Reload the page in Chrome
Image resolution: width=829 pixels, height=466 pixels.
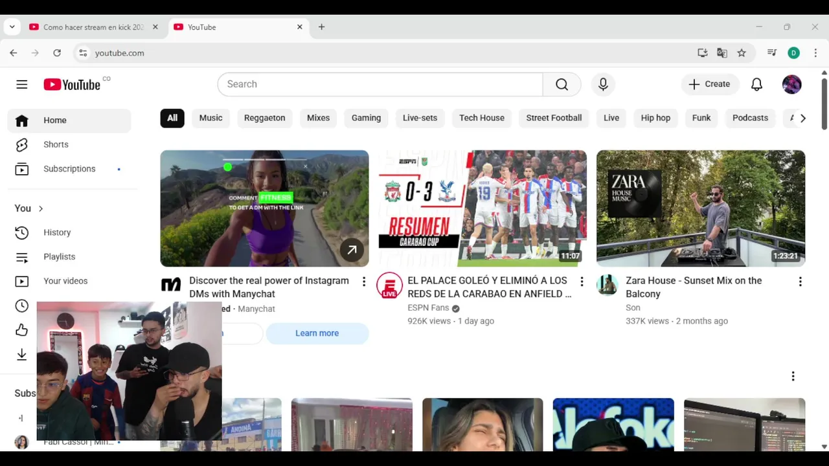57,53
